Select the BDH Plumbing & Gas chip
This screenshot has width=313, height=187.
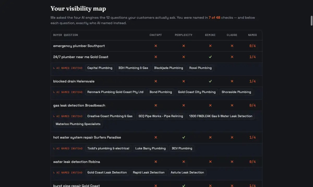[133, 68]
